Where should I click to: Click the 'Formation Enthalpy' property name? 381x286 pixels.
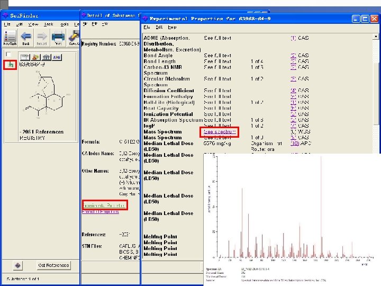coord(168,96)
